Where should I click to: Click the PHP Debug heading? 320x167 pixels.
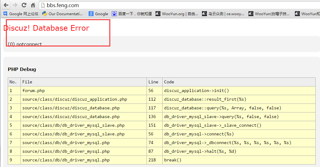22,69
